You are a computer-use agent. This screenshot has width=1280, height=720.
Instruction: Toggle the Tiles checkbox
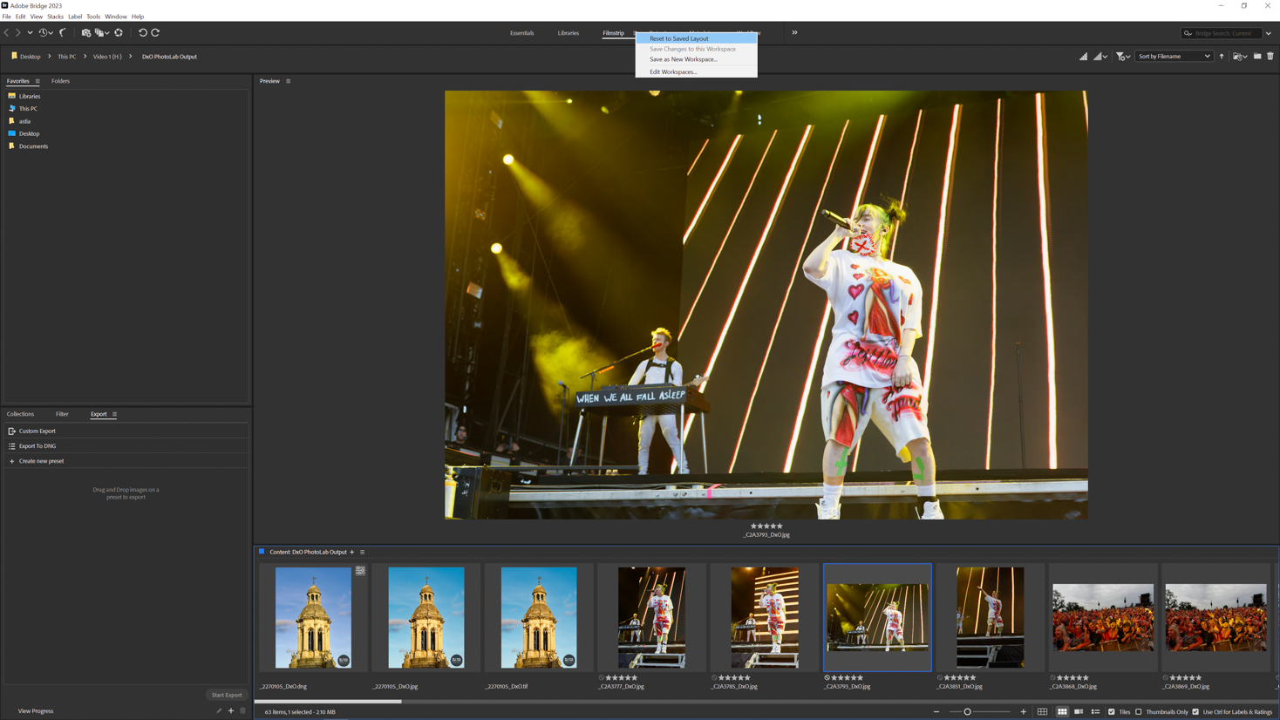coord(1112,712)
